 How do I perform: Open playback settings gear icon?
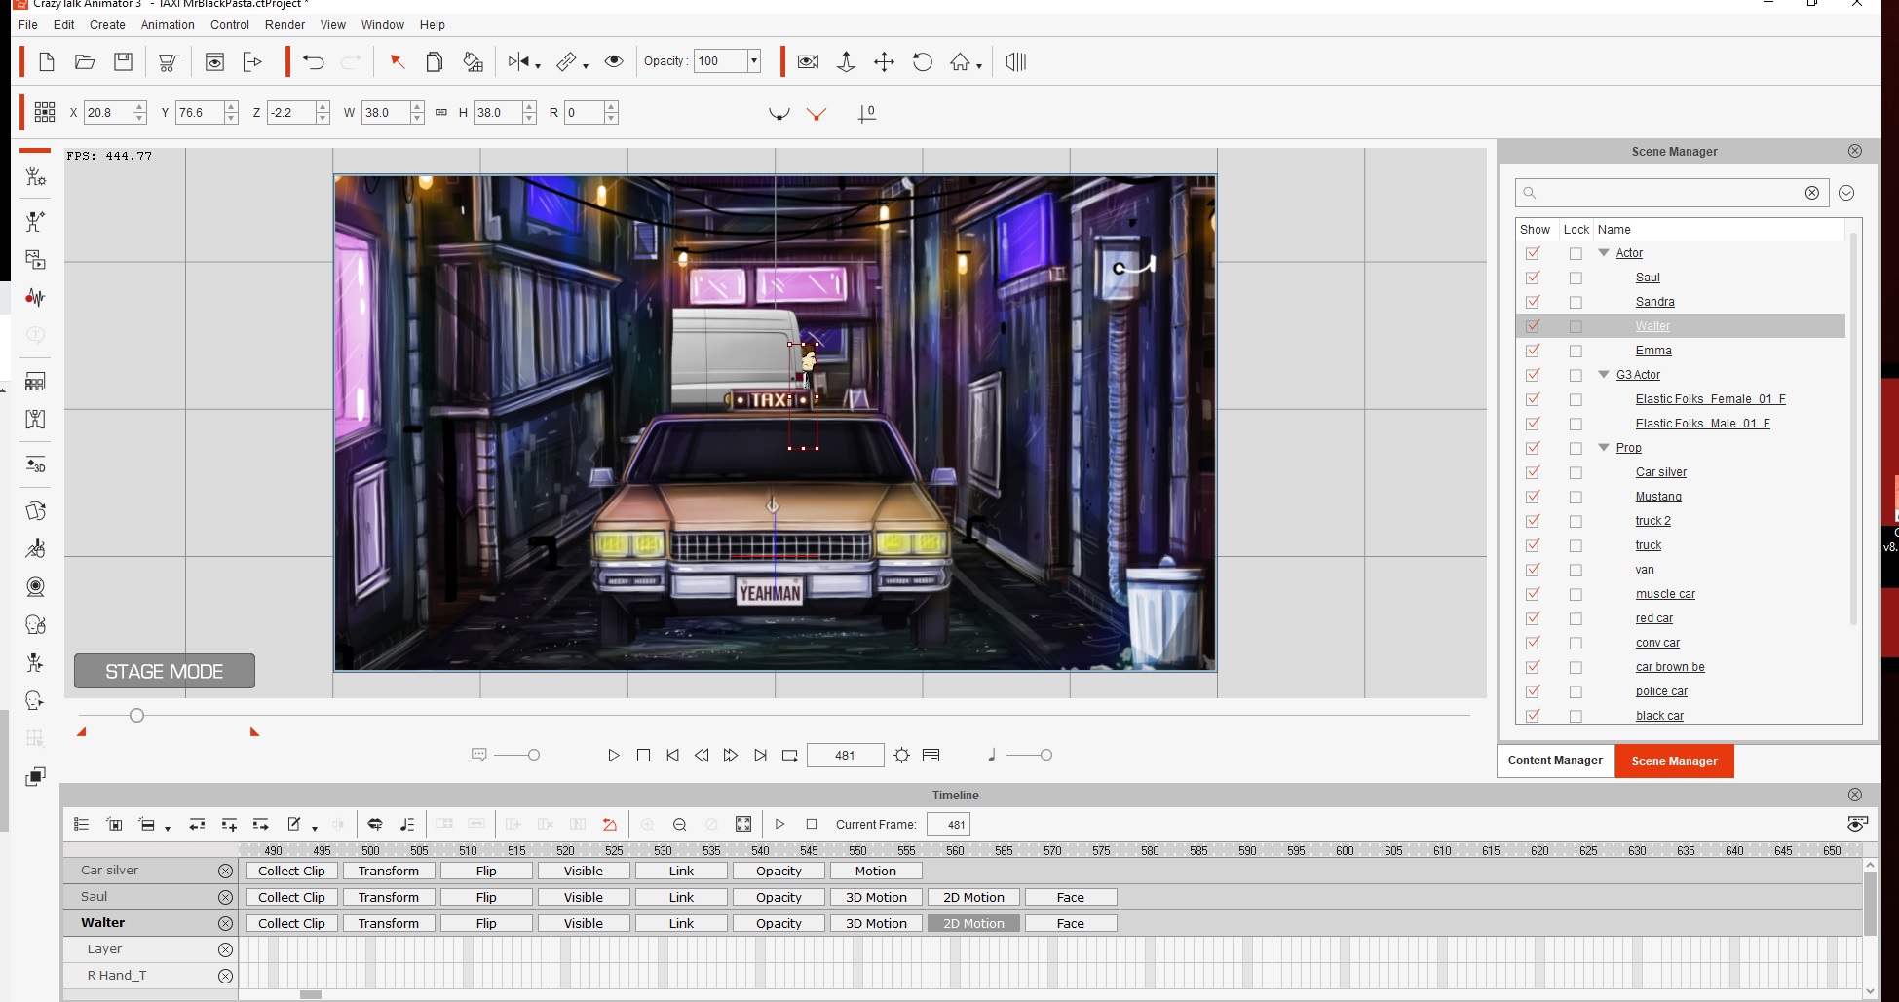click(x=901, y=755)
